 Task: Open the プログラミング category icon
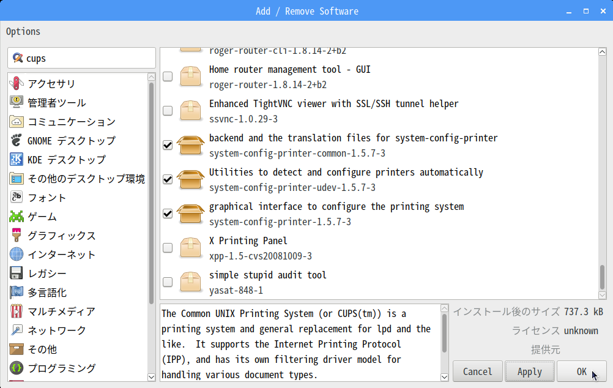(x=17, y=368)
